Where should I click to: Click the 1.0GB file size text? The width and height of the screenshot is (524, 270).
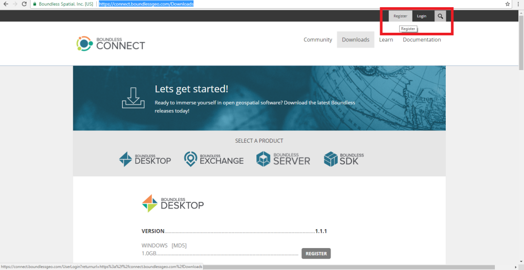pyautogui.click(x=149, y=253)
